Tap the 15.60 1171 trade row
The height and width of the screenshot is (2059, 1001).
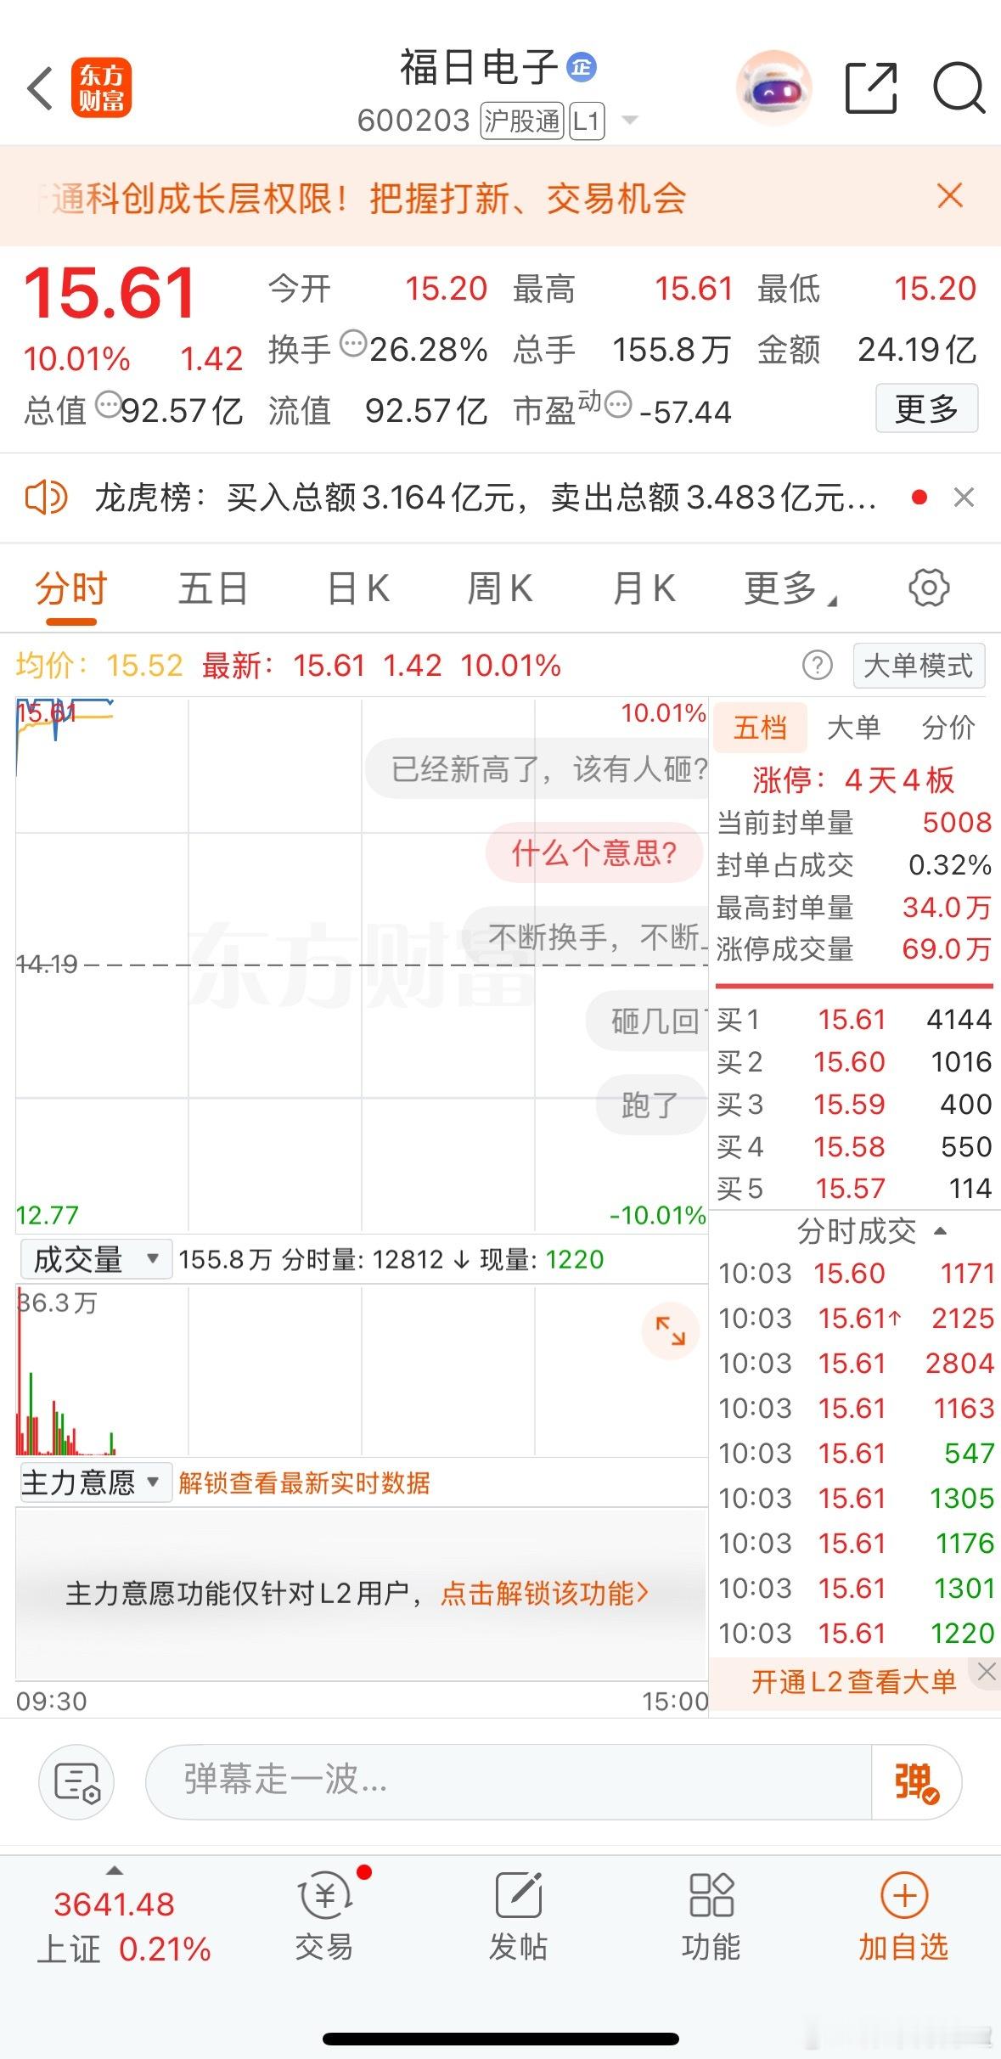855,1273
